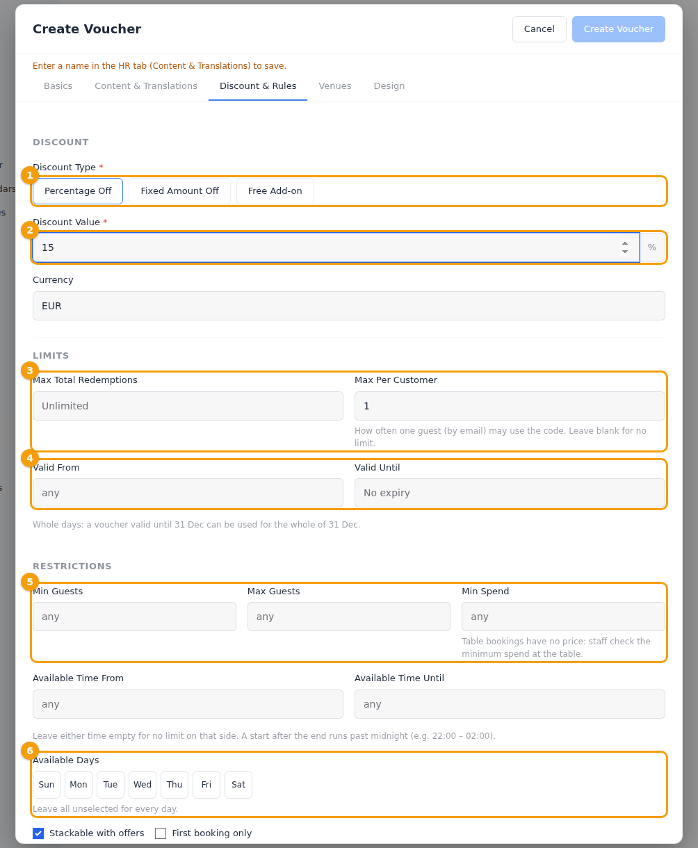This screenshot has width=698, height=848.
Task: Switch to Content & Translations tab
Action: point(146,86)
